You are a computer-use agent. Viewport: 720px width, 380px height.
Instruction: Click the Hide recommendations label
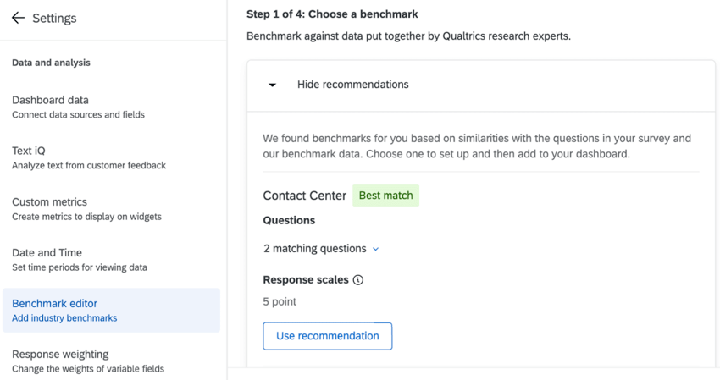352,85
